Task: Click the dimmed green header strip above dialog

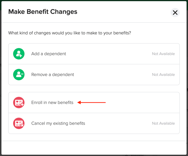Action: tap(94, 1)
